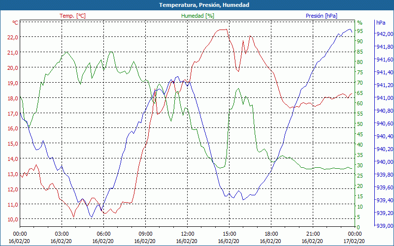Viewport: 394px width, 246px height.
Task: Click the 95 humidity axis value
Action: [360, 31]
